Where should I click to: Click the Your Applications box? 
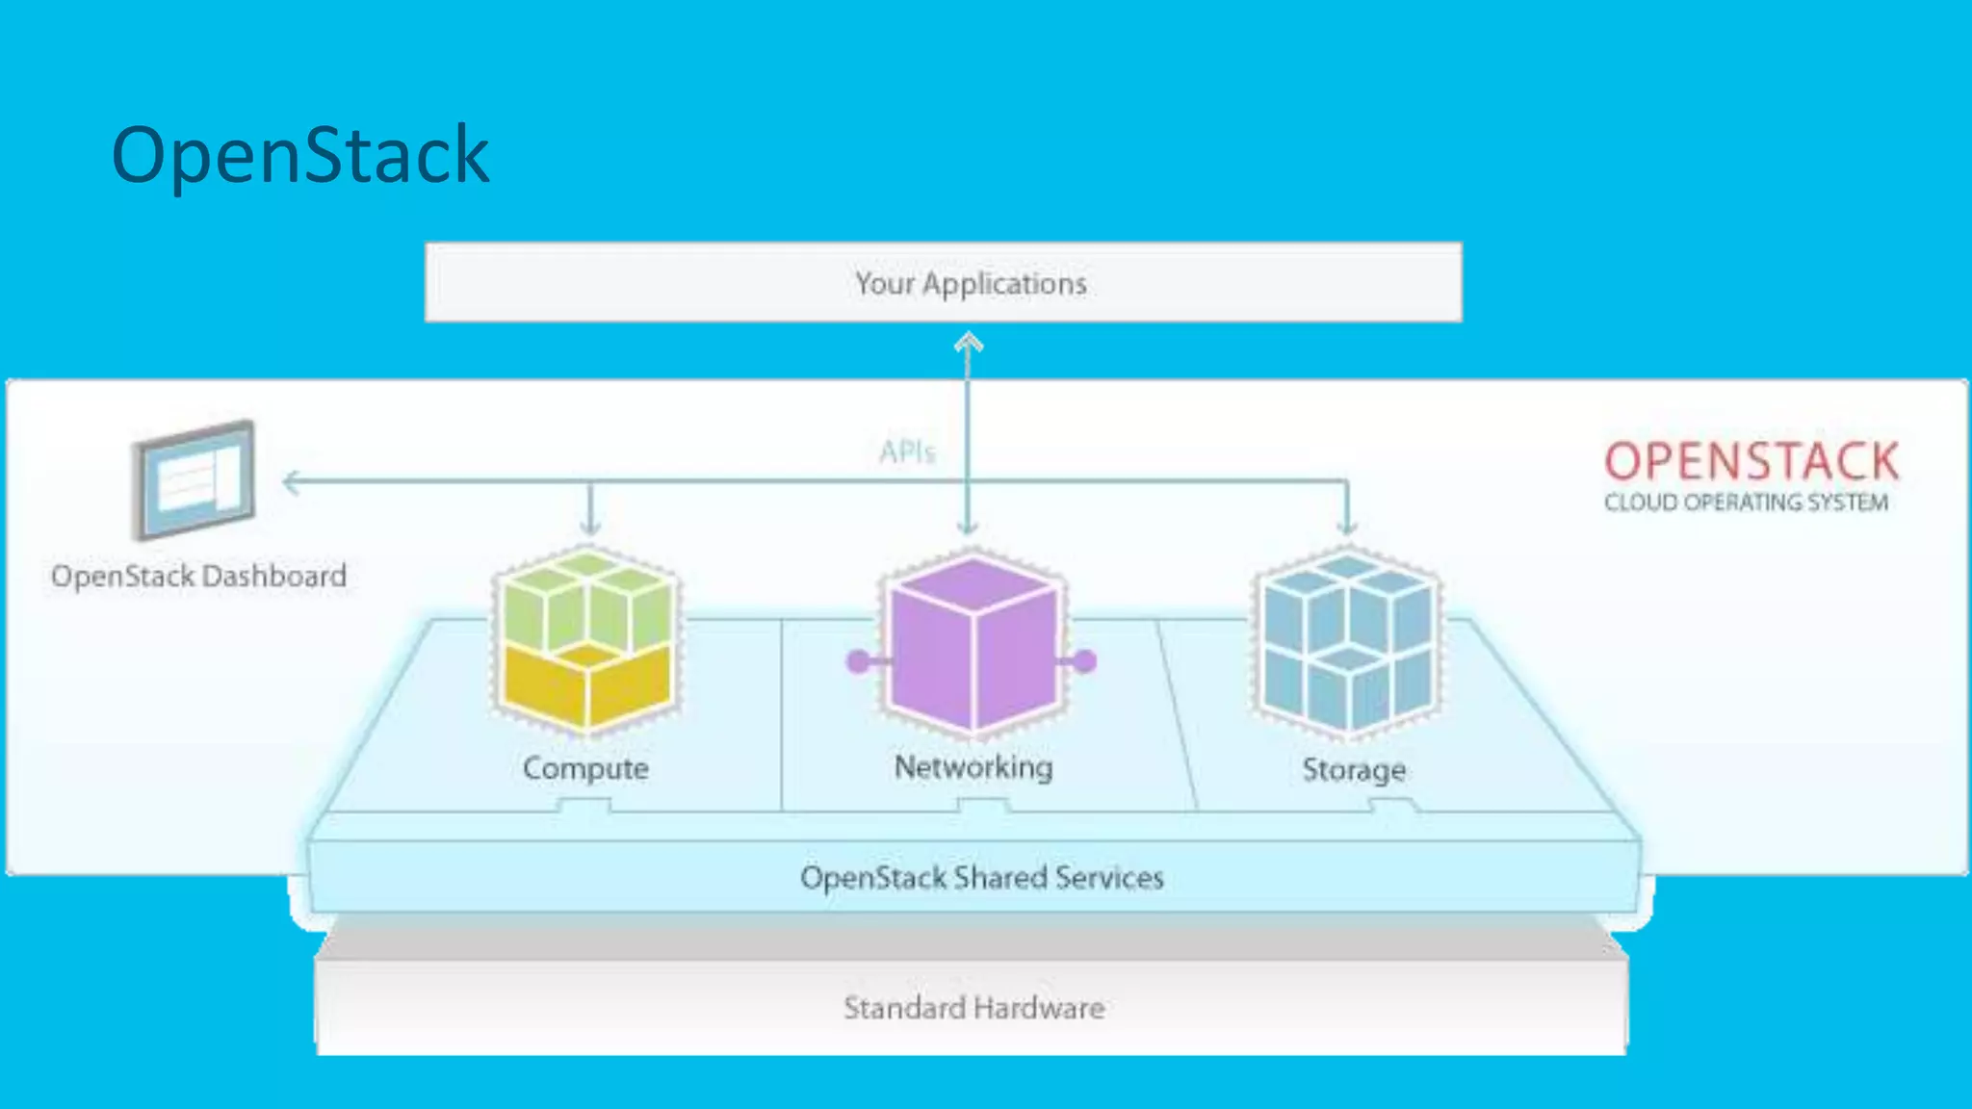[944, 283]
